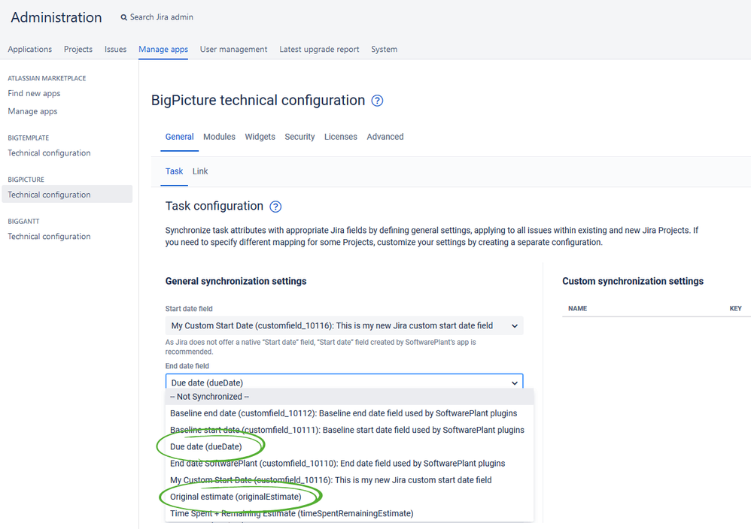Open the System admin section

pos(384,50)
